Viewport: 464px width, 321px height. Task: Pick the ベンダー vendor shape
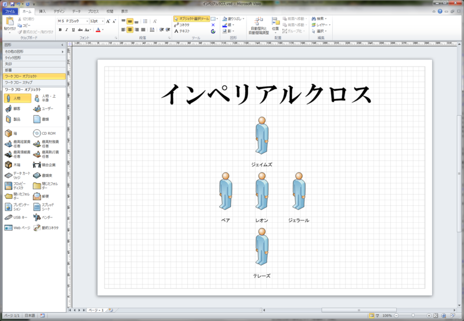coord(43,217)
